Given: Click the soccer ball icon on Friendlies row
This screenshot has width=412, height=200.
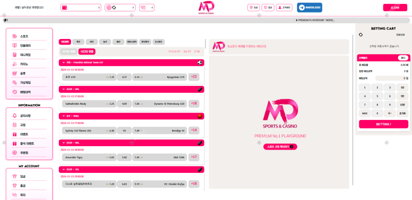Looking at the screenshot, I should click(x=200, y=63).
